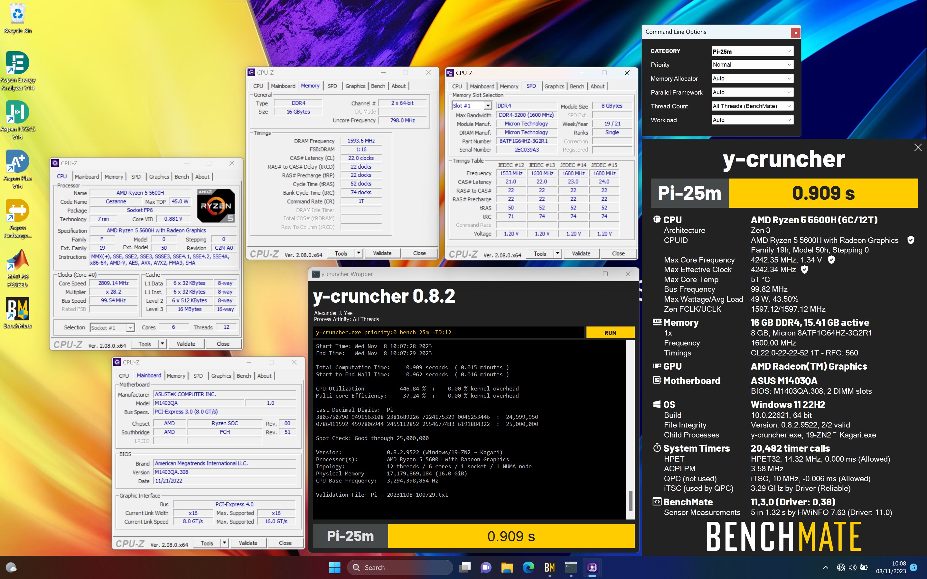The image size is (927, 579).
Task: Open File Explorer from the taskbar
Action: (x=507, y=567)
